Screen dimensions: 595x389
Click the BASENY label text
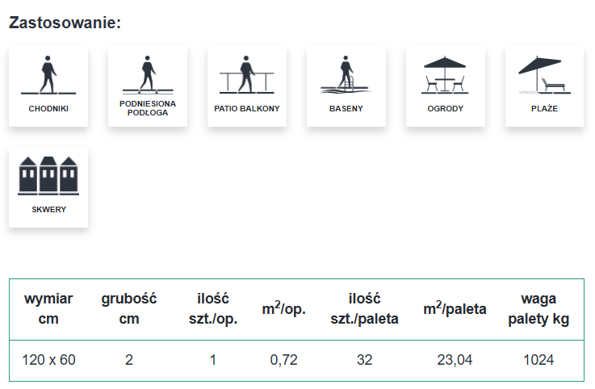[x=346, y=108]
